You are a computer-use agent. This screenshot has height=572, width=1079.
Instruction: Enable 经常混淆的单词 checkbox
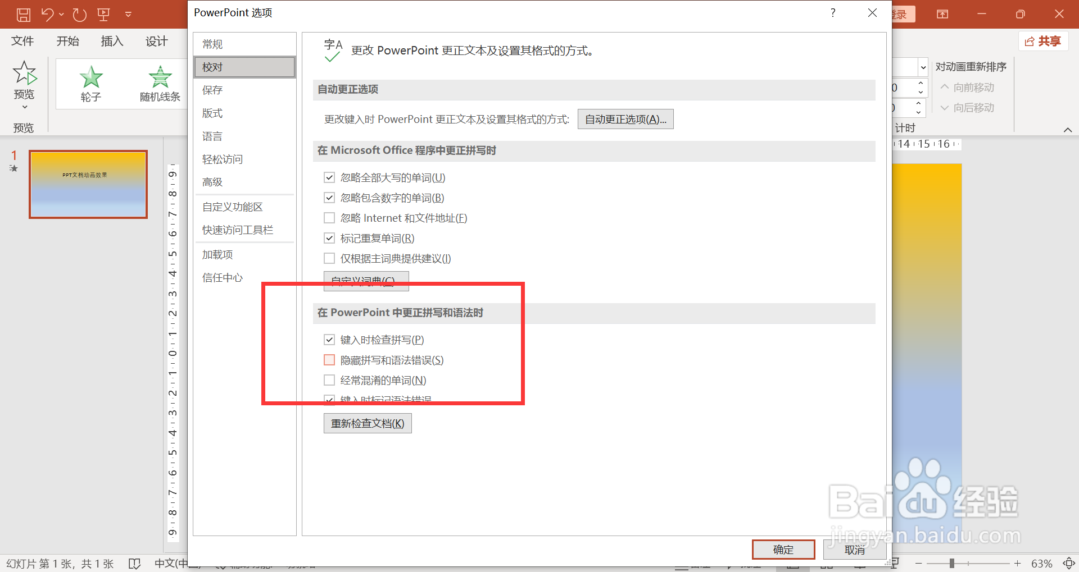point(329,380)
